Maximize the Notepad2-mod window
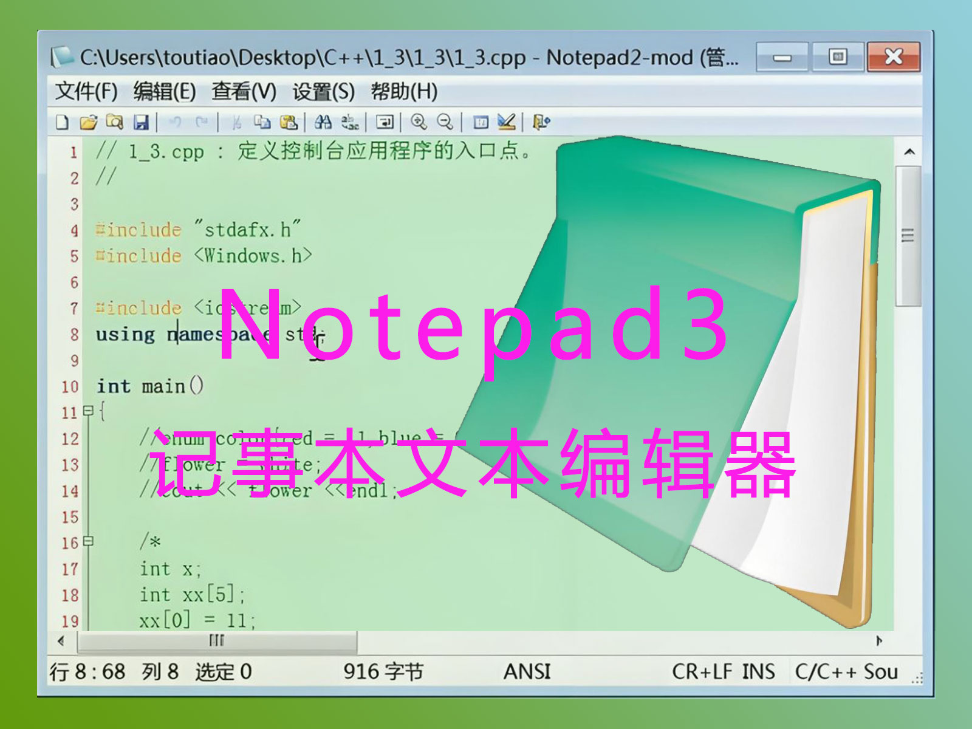This screenshot has height=729, width=972. tap(838, 58)
